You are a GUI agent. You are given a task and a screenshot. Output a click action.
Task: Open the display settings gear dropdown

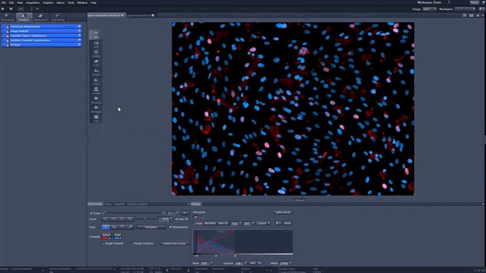(x=278, y=223)
